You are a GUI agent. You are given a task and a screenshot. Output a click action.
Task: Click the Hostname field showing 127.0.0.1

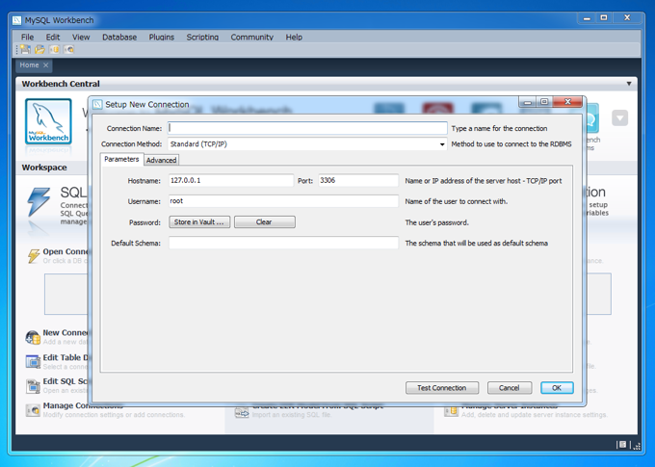pos(231,180)
